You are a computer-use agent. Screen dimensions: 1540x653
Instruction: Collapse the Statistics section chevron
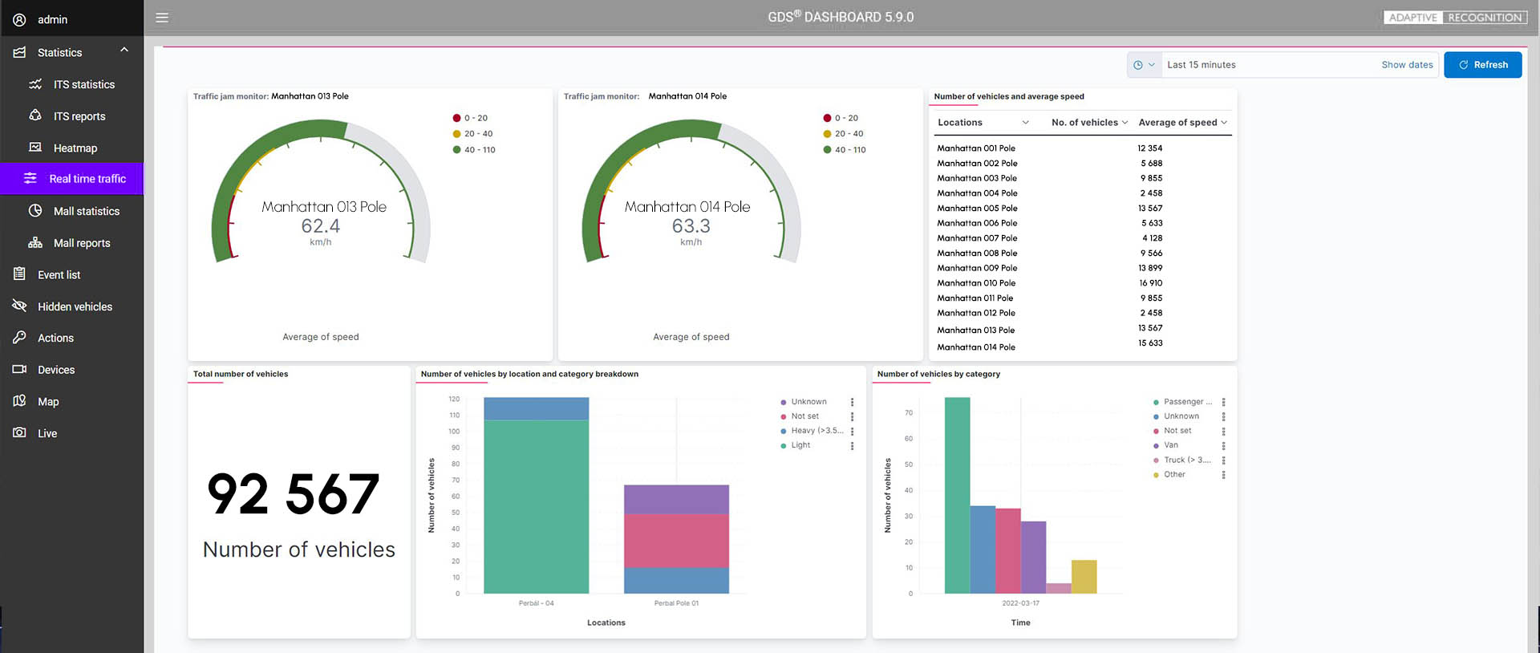click(x=124, y=51)
